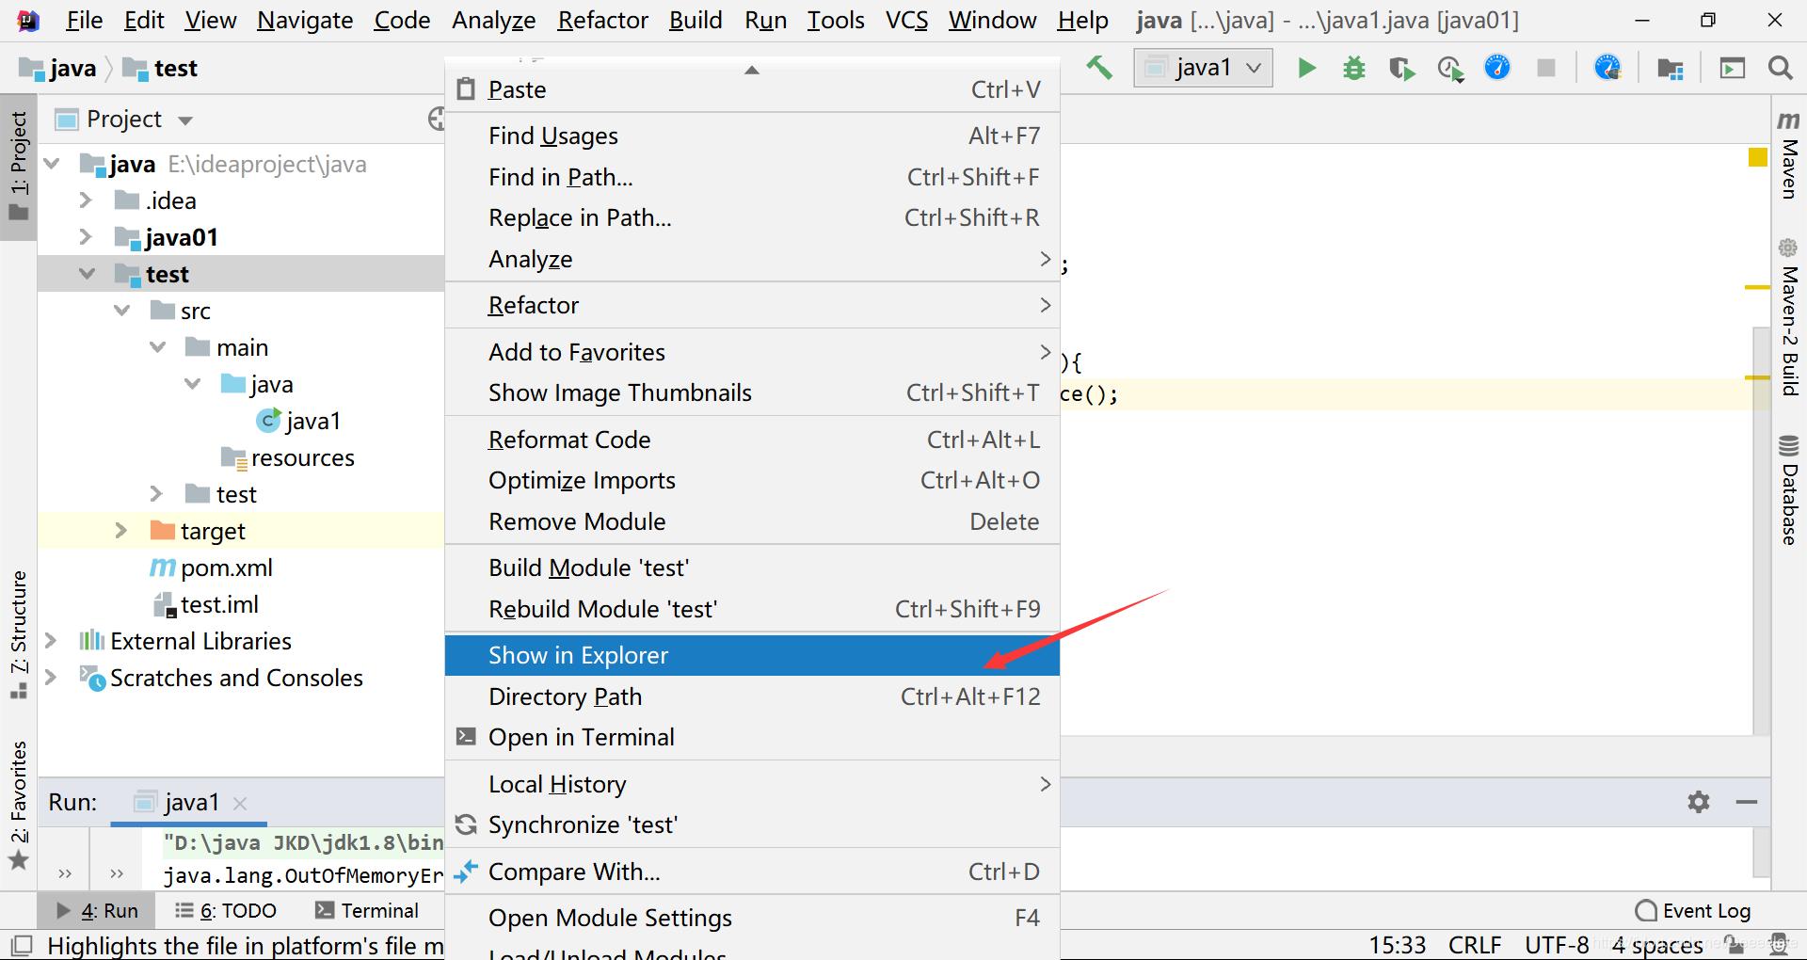
Task: Click the CRLF line separator widget
Action: 1474,945
